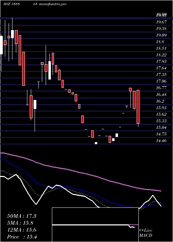Screen dimensions: 173x242
Task: Click the 16.77 price axis label
Action: pyautogui.click(x=161, y=88)
